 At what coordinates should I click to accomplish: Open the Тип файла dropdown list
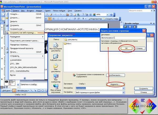123,92
